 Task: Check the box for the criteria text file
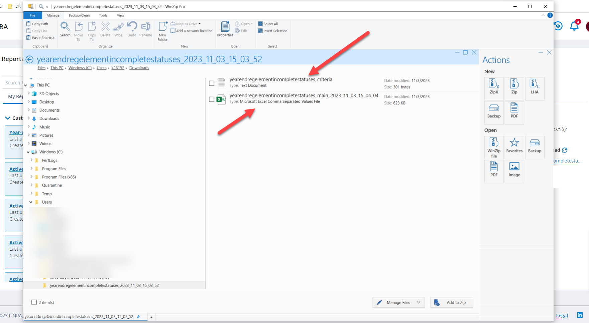point(212,83)
